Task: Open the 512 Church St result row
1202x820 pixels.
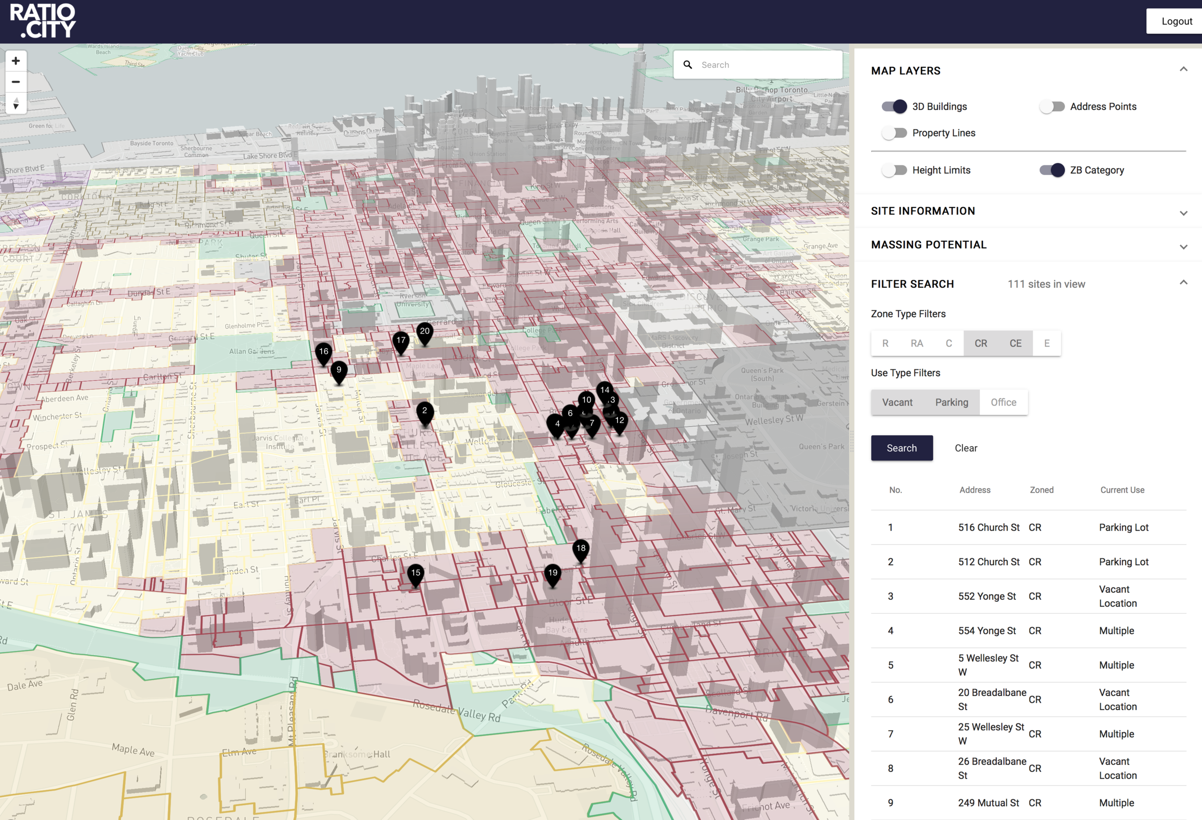Action: (x=1028, y=562)
